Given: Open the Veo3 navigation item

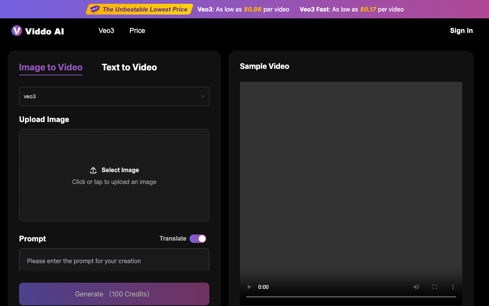Looking at the screenshot, I should coord(106,31).
